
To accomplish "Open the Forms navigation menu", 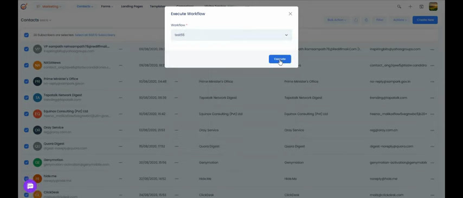I will pos(107,6).
